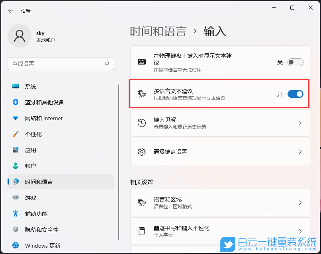Click the Accessibility sidebar icon

pyautogui.click(x=15, y=214)
